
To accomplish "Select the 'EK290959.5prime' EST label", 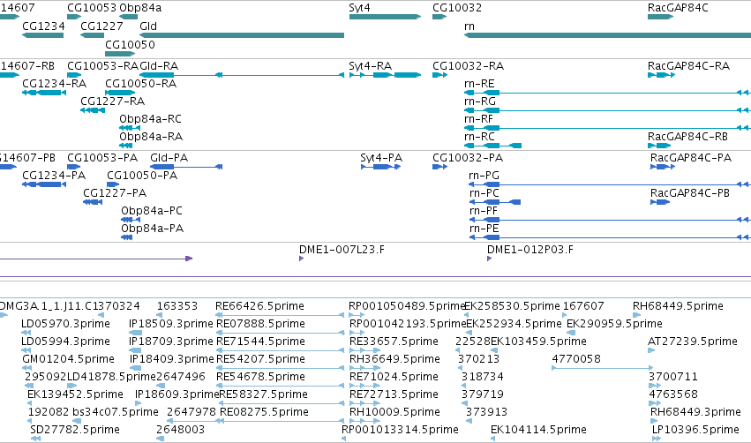I will [x=614, y=324].
